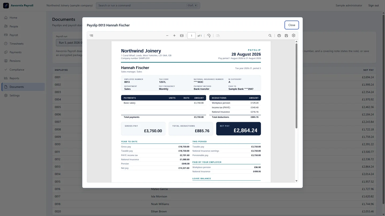Click the Noah Williams name cell

coord(160,204)
